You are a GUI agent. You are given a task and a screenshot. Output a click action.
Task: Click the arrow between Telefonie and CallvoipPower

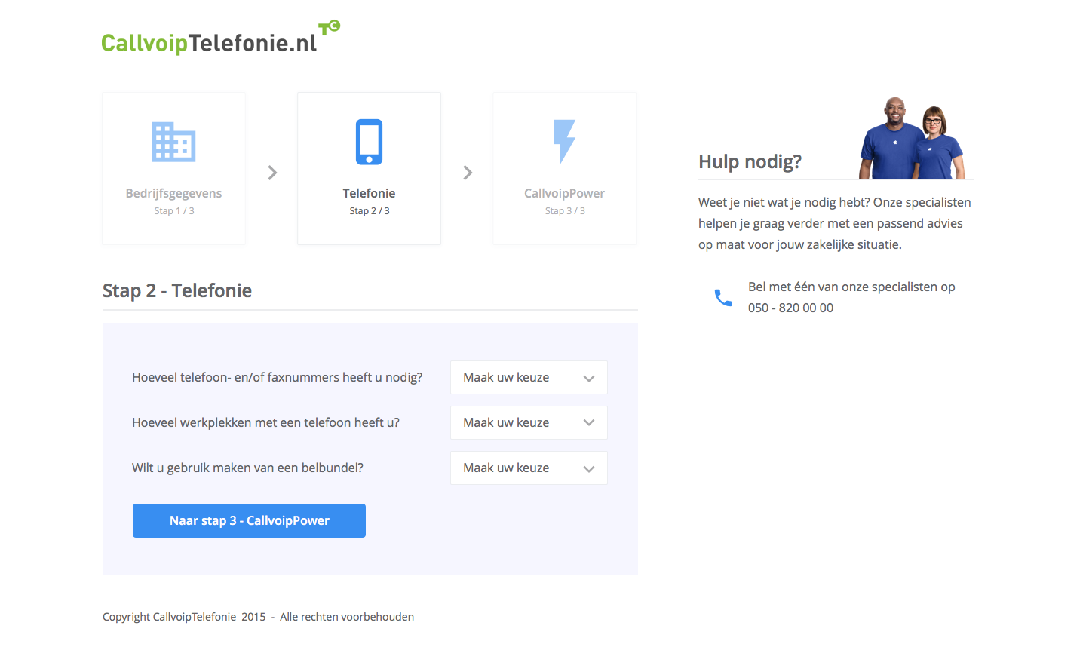(468, 172)
